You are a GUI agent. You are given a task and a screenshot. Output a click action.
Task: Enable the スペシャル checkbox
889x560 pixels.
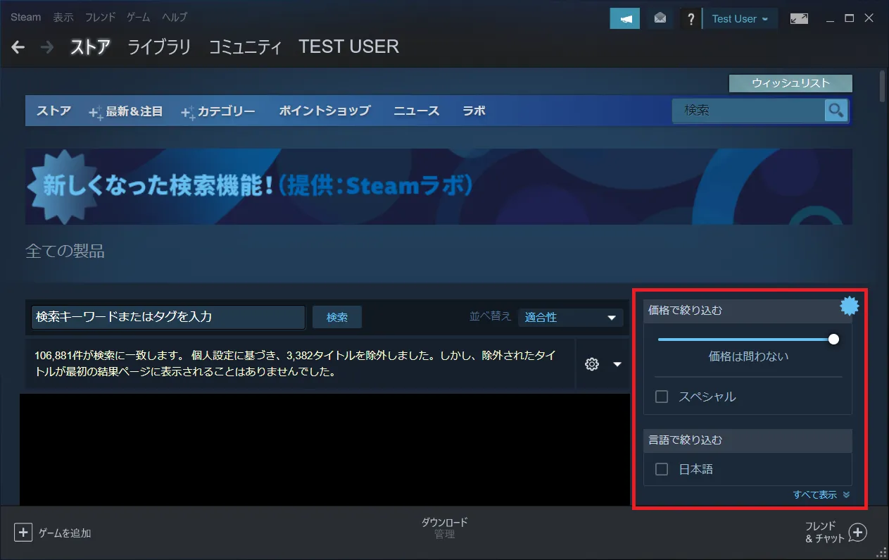[x=662, y=397]
